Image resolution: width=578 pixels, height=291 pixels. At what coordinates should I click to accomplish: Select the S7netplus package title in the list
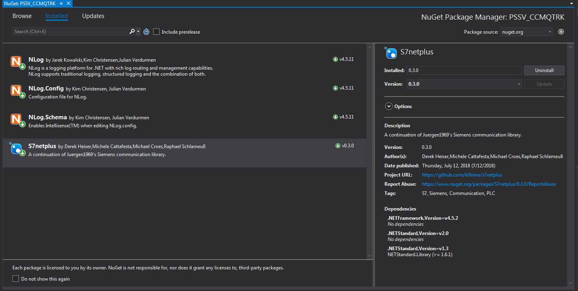[x=42, y=146]
